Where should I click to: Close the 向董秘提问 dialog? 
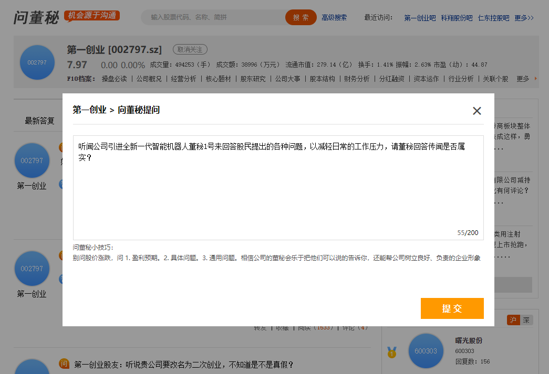point(477,111)
